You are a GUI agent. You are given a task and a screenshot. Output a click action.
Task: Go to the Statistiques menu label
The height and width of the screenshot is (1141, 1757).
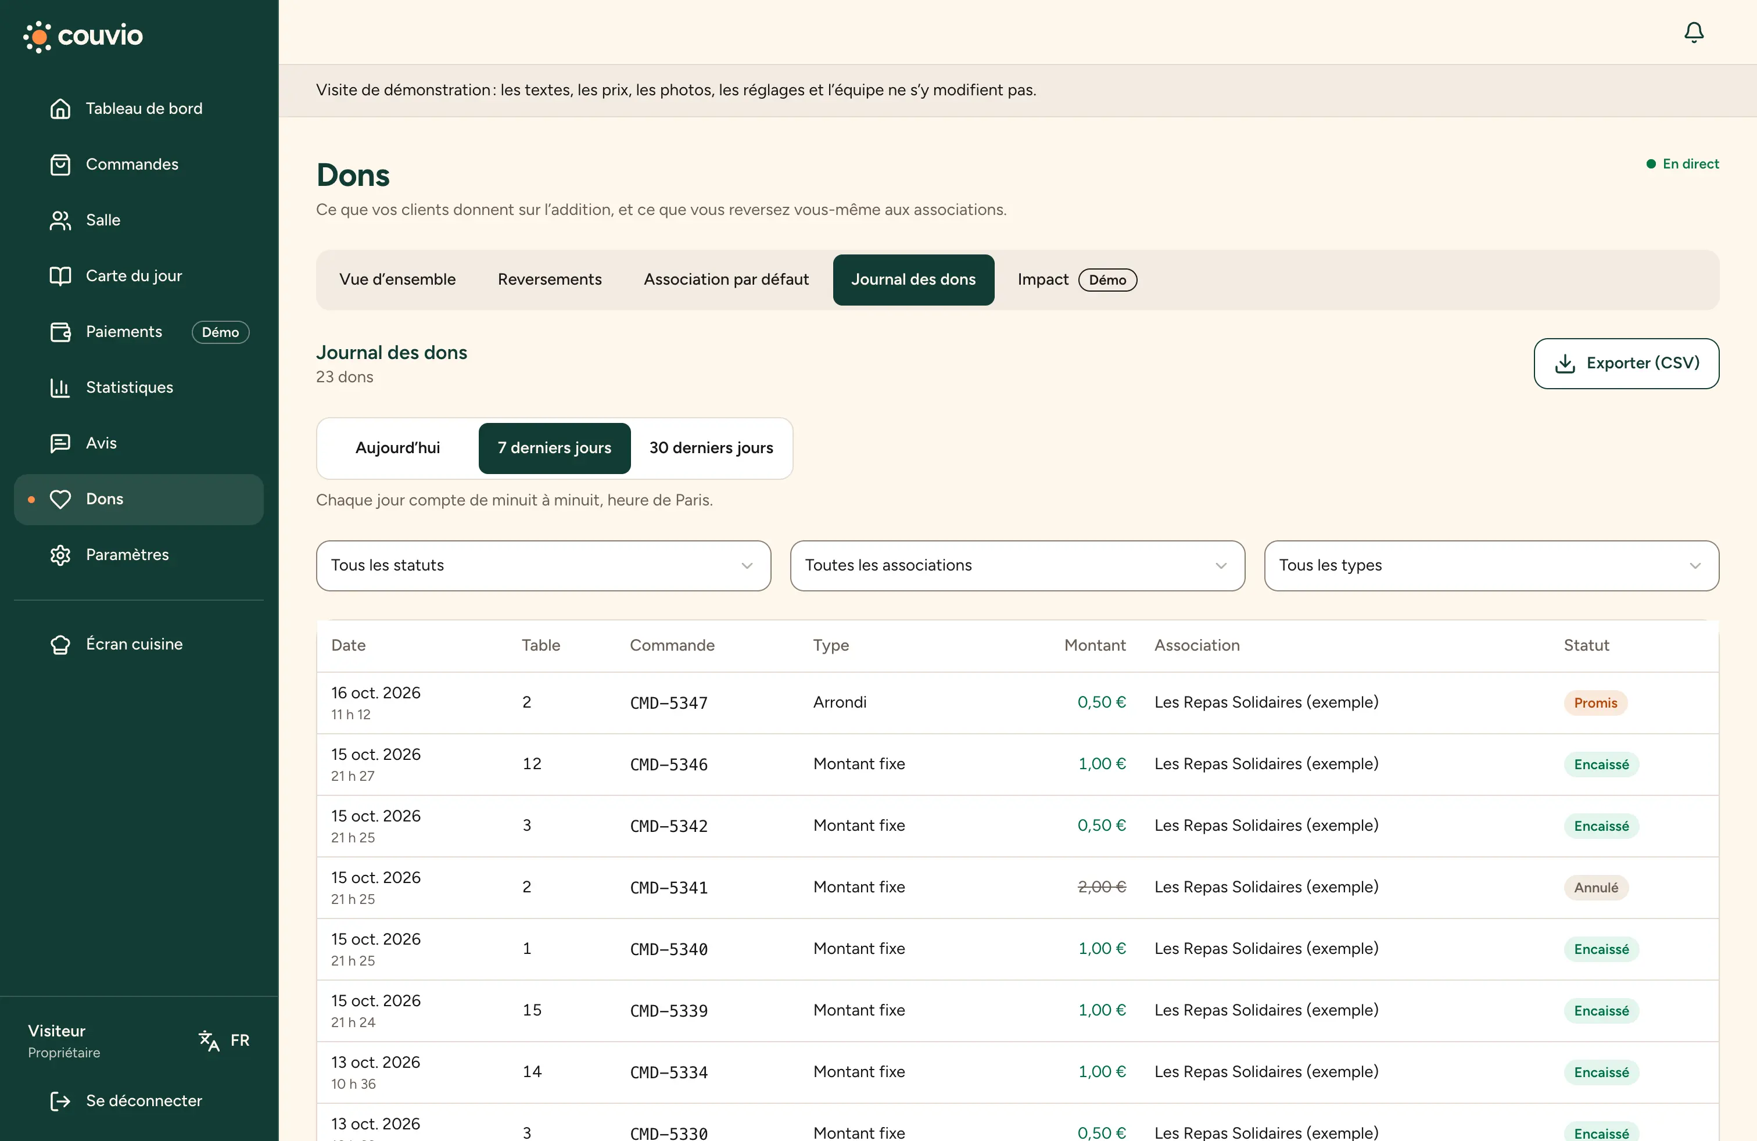[x=129, y=387]
